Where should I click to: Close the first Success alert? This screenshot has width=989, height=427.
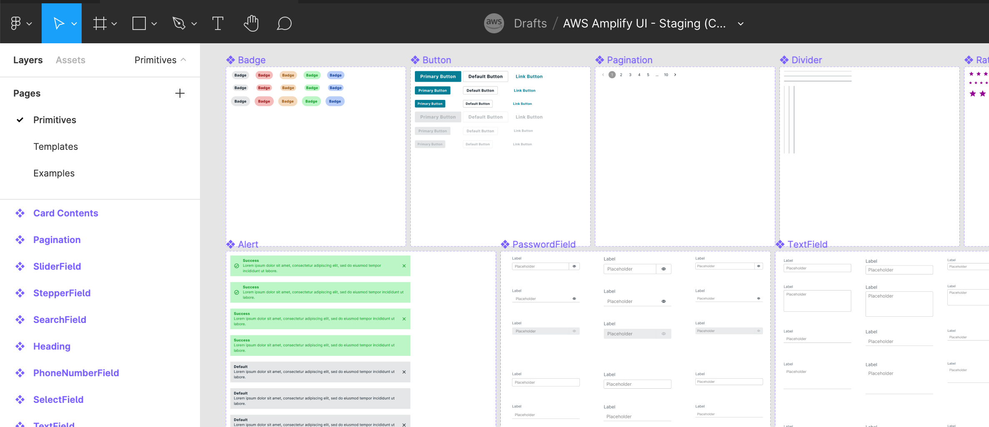pos(404,266)
